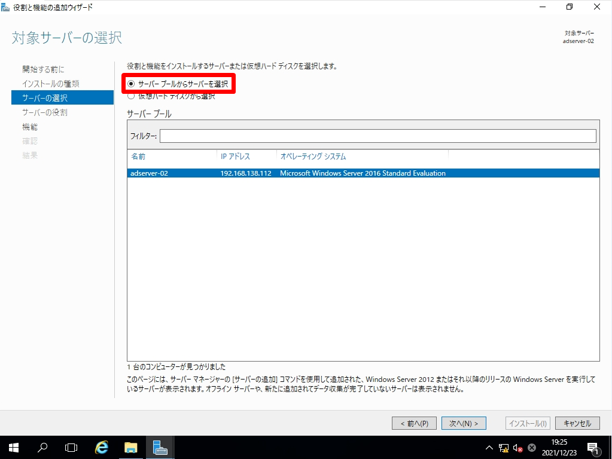
Task: Click the 次へ(N) > button
Action: [x=464, y=424]
